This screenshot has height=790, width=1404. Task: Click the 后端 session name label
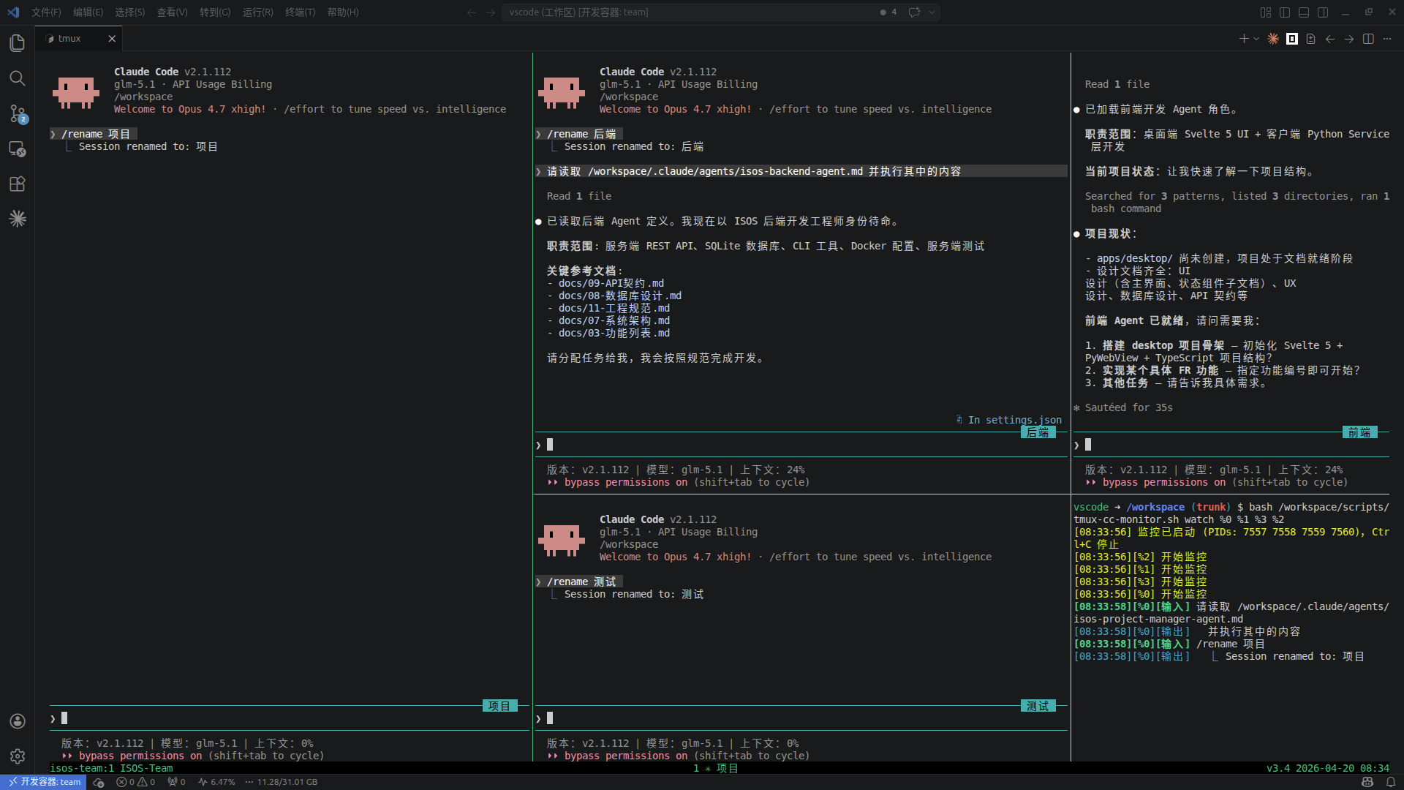click(x=1038, y=432)
